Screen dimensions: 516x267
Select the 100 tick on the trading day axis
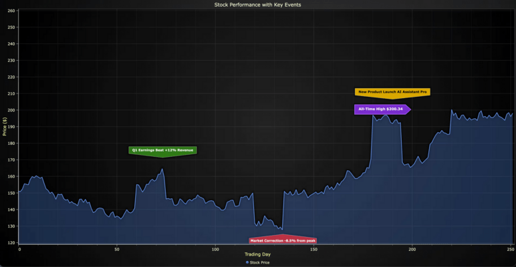(x=215, y=249)
